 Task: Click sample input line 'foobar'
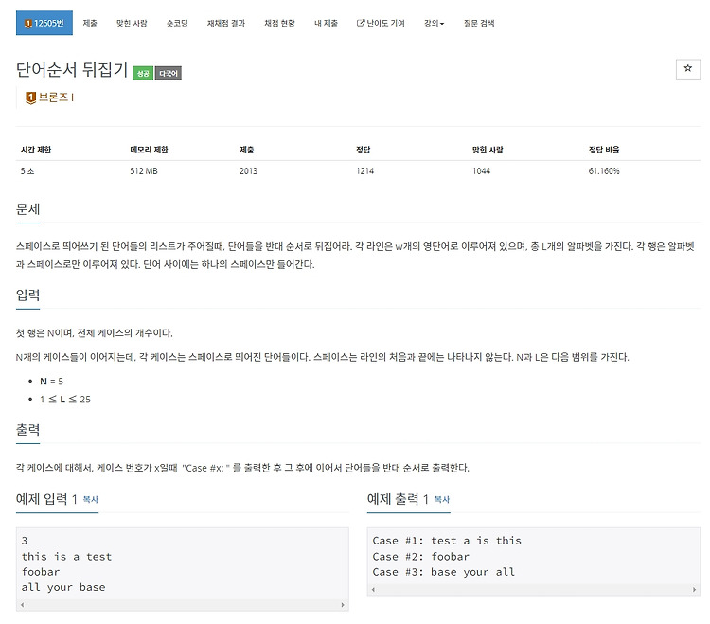41,572
